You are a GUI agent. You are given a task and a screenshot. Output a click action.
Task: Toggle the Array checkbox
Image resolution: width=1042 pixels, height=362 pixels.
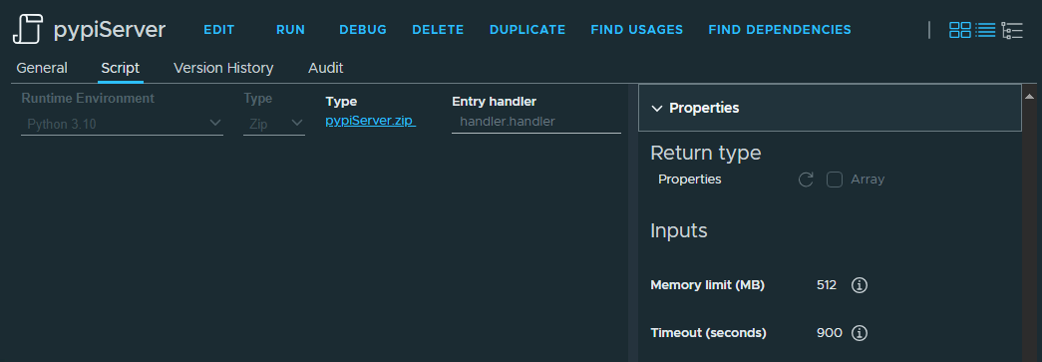click(x=834, y=180)
